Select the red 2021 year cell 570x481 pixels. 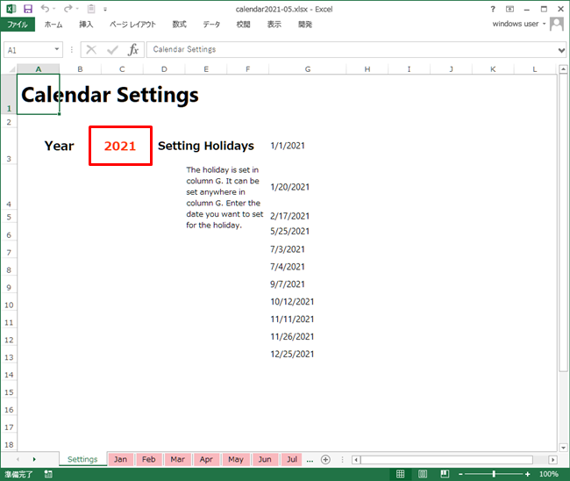click(x=120, y=146)
